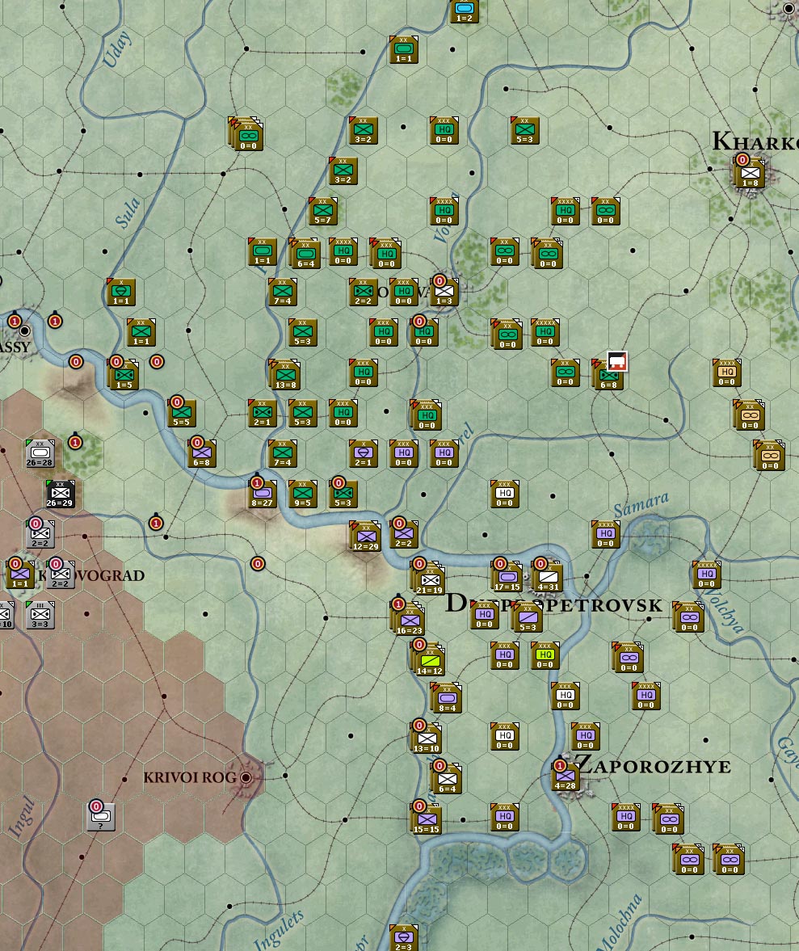Select the white infantry counter 6=4
The width and height of the screenshot is (799, 951).
pos(448,780)
